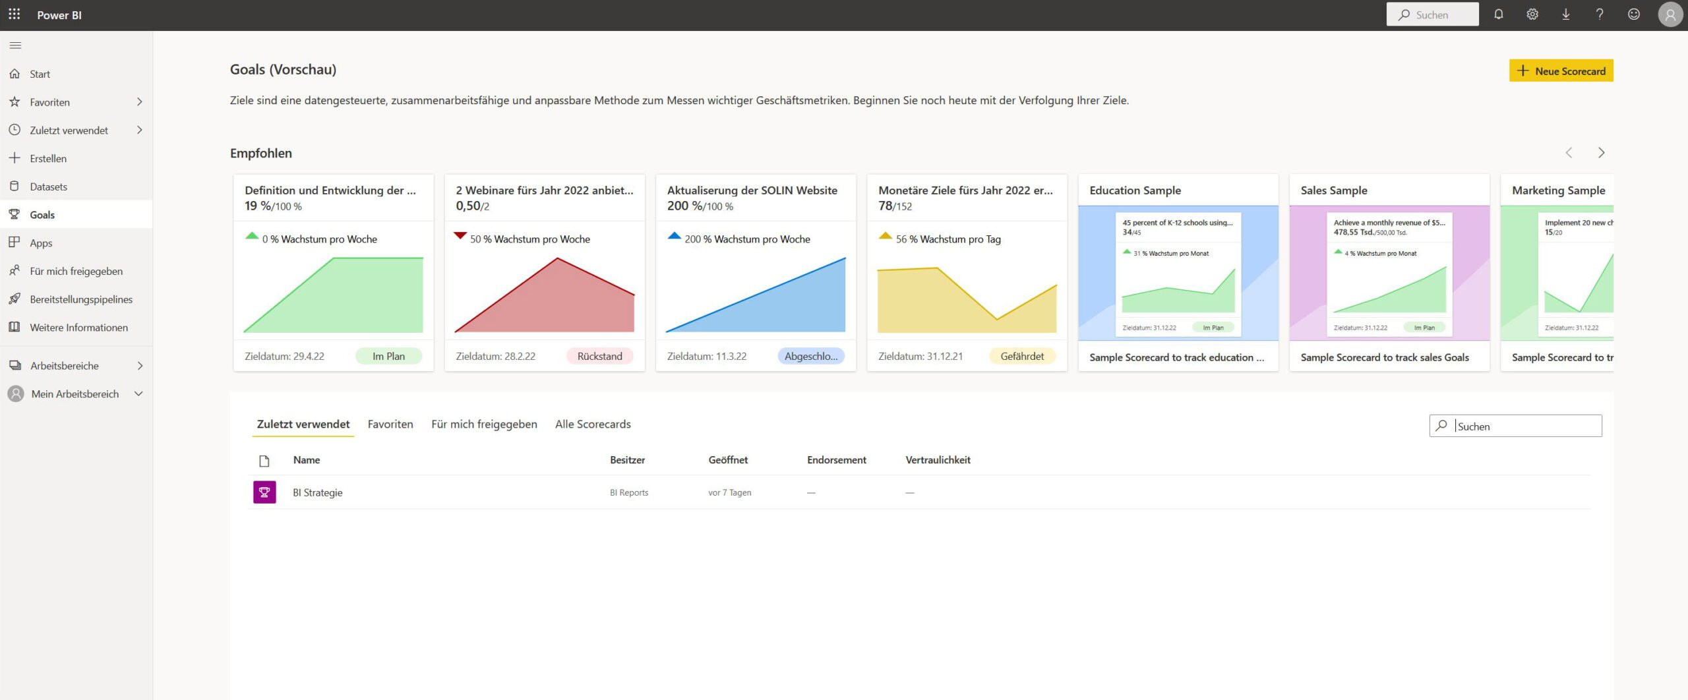
Task: Click the download arrow icon
Action: [1565, 15]
